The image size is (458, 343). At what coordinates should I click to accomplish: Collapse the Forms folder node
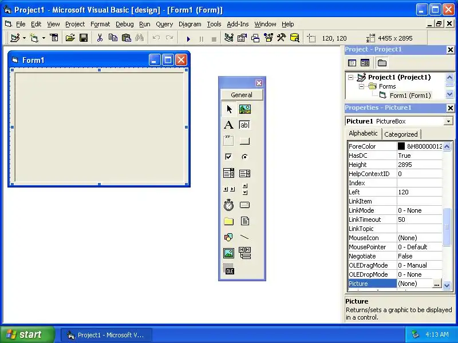pos(361,87)
